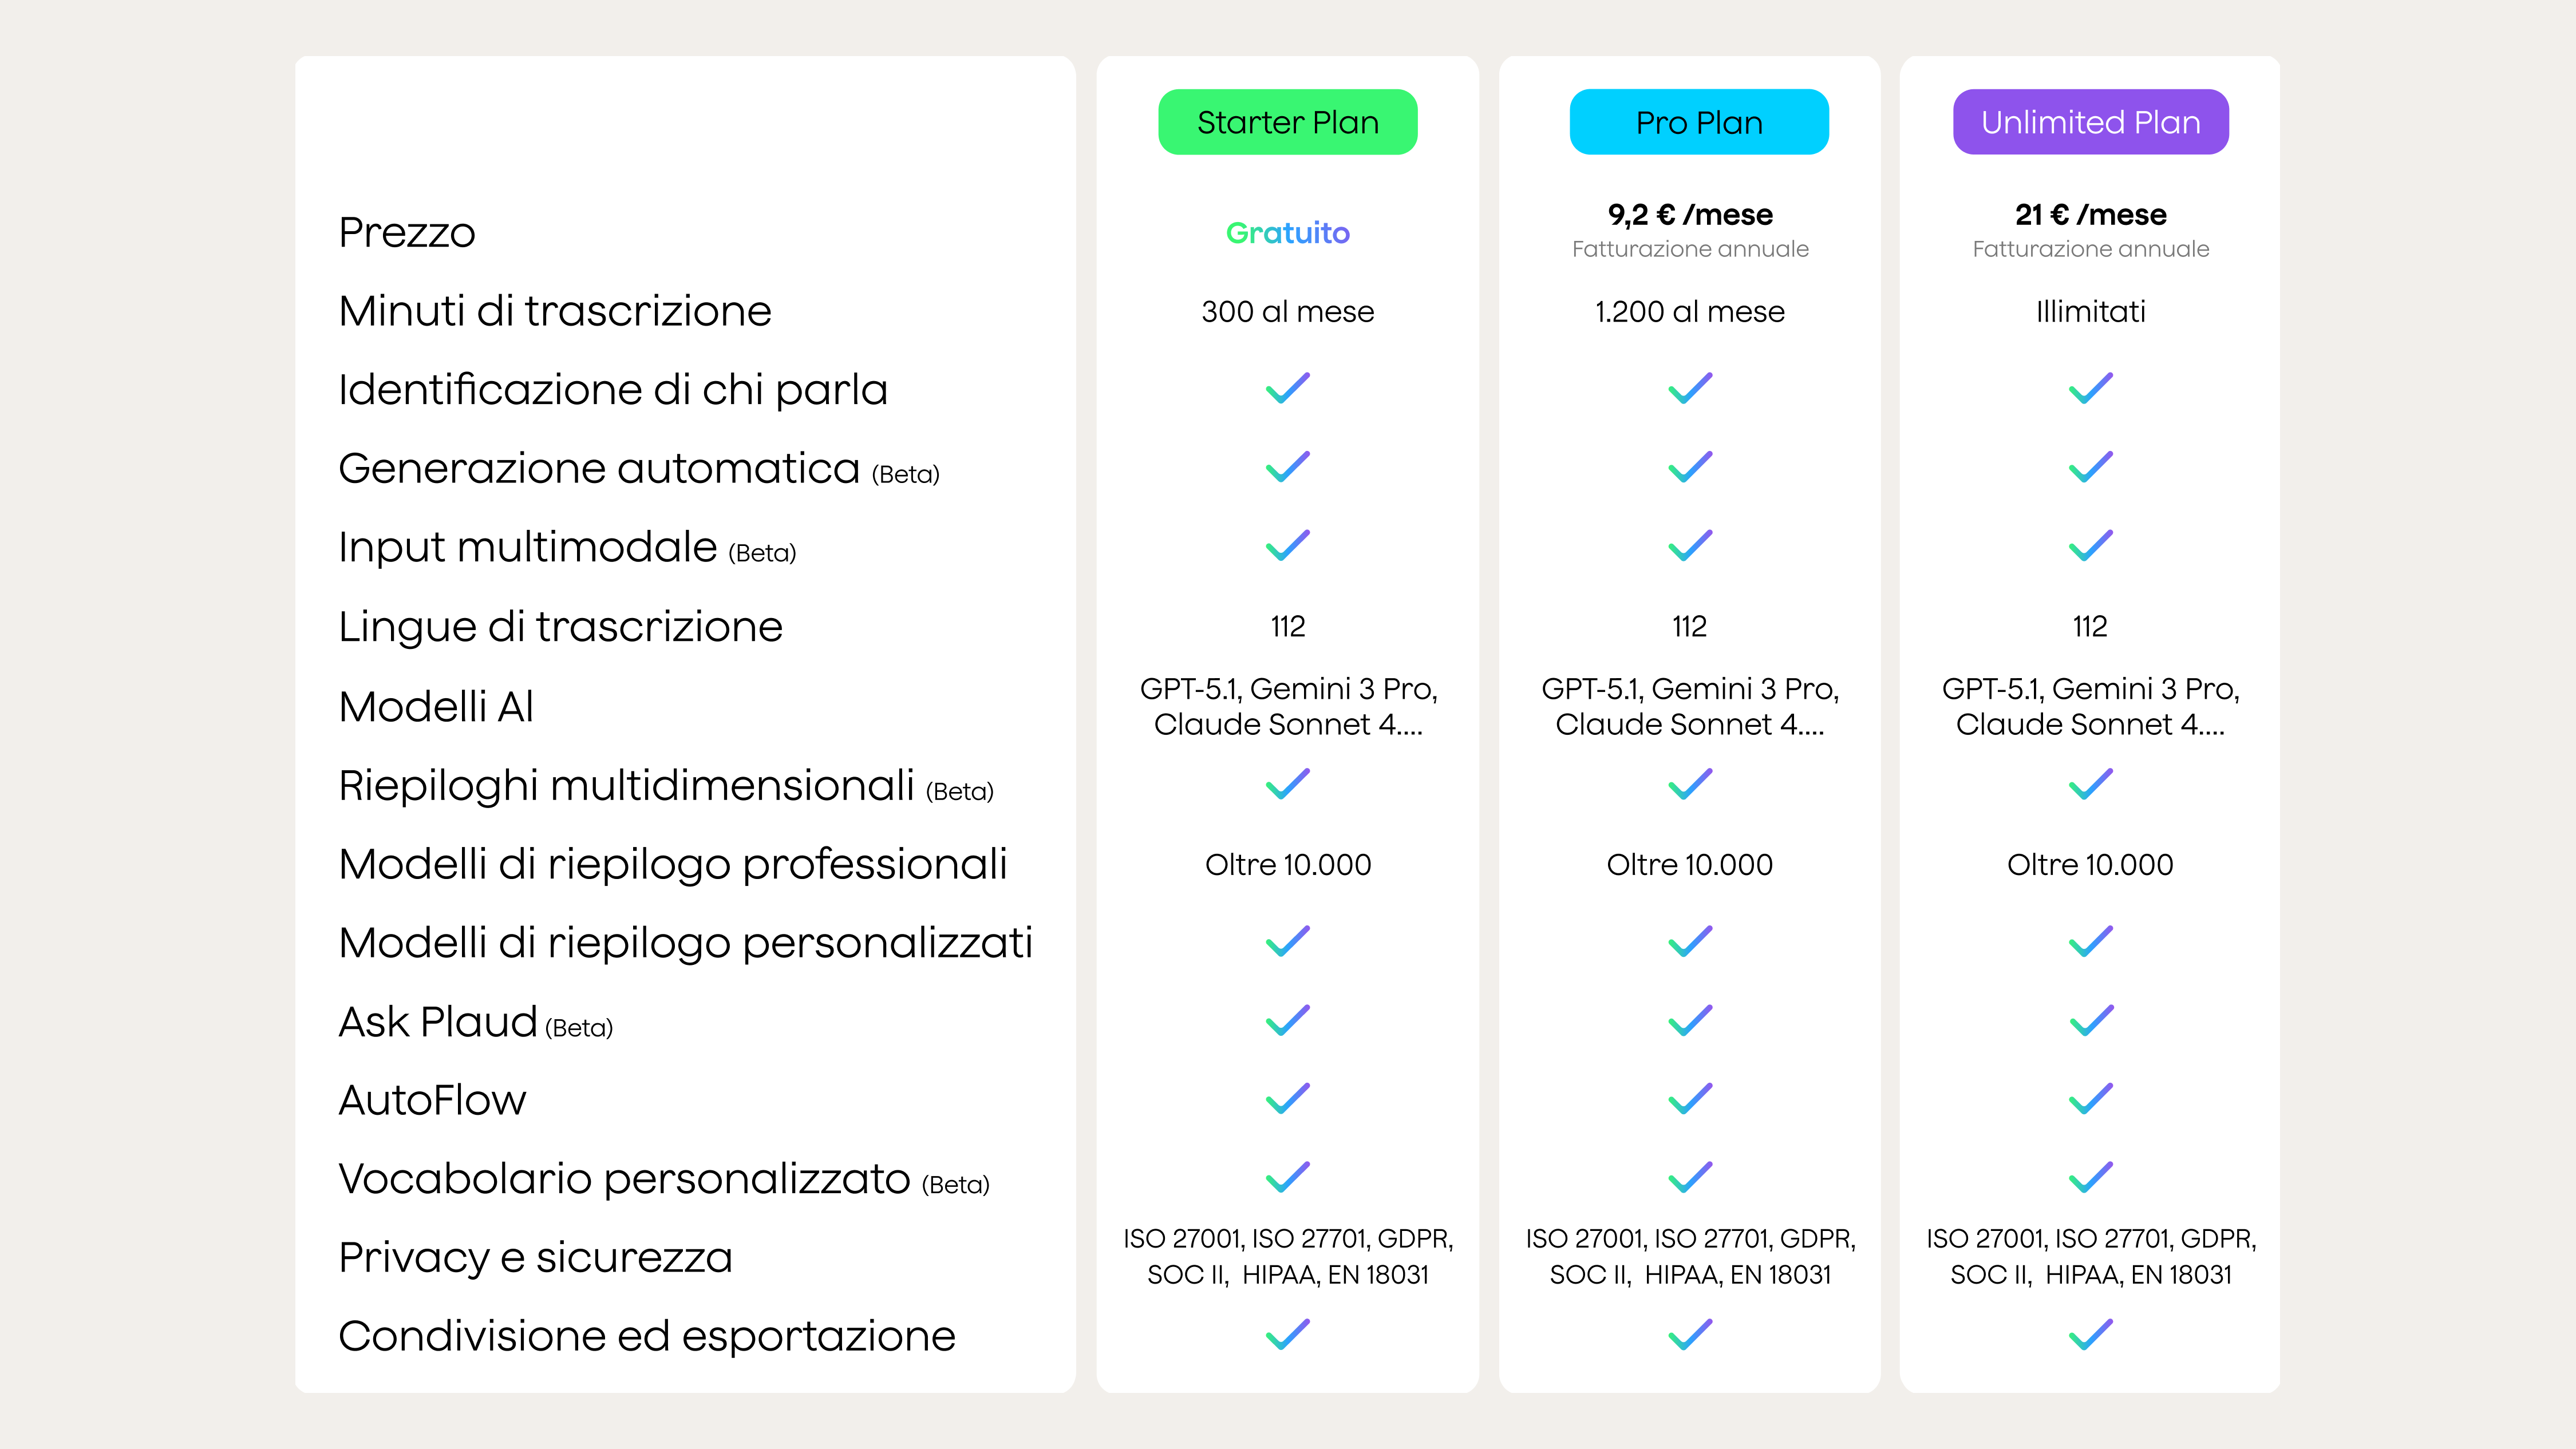Click Starter checkmark for Riepiloghi multidimensionali
Image resolution: width=2576 pixels, height=1449 pixels.
pyautogui.click(x=1287, y=784)
